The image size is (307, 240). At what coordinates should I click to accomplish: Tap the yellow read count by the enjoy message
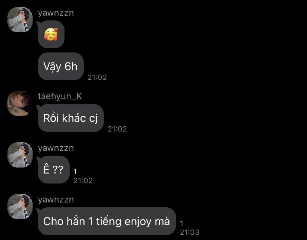pyautogui.click(x=182, y=223)
